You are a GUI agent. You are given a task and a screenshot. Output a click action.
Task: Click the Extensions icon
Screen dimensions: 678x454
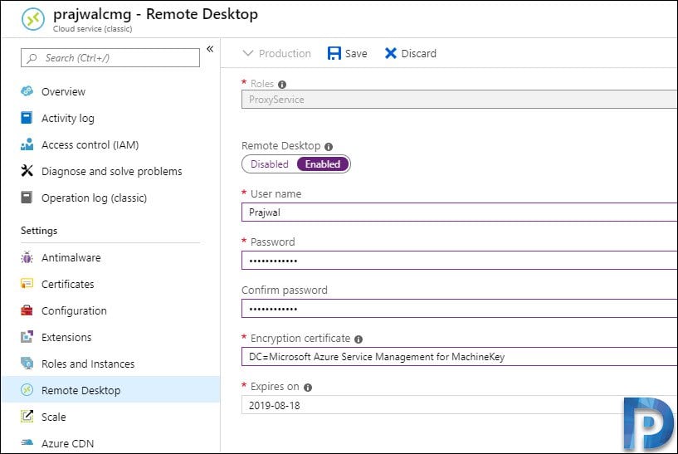pyautogui.click(x=27, y=337)
